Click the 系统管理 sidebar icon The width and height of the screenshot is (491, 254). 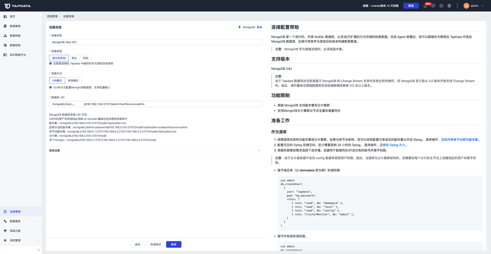(x=5, y=240)
